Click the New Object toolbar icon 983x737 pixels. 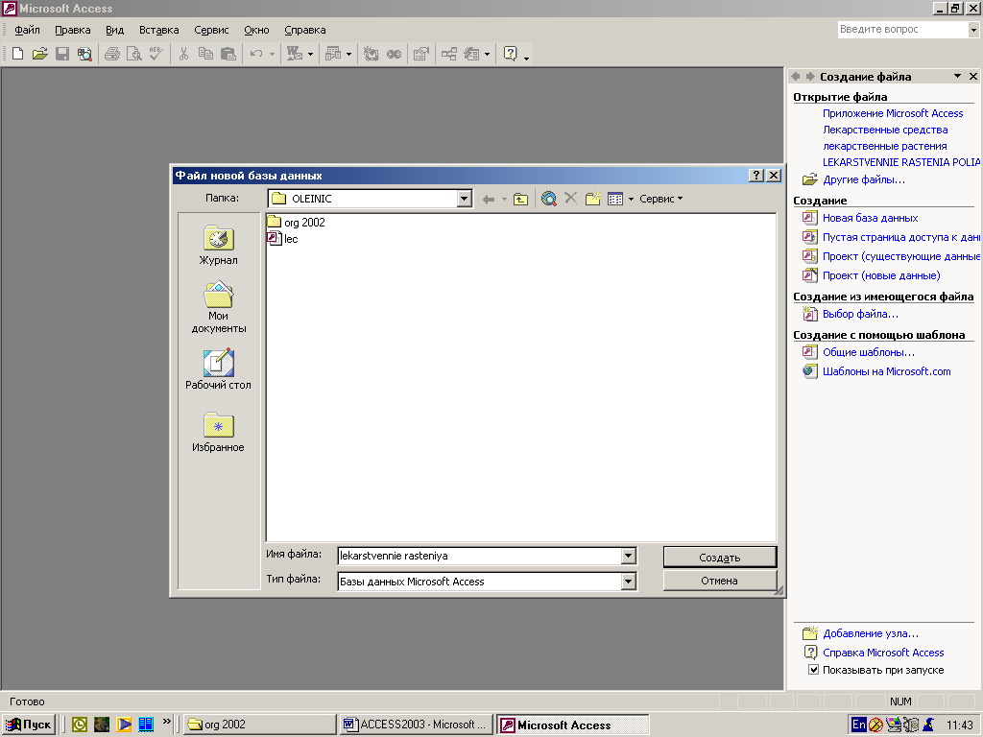(x=471, y=54)
